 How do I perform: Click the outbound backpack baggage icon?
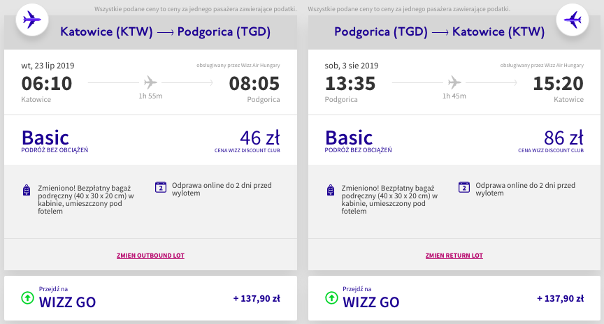(27, 189)
